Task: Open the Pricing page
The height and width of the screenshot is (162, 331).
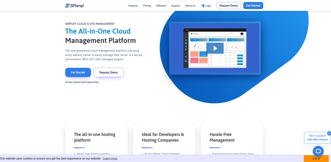Action: pos(147,6)
